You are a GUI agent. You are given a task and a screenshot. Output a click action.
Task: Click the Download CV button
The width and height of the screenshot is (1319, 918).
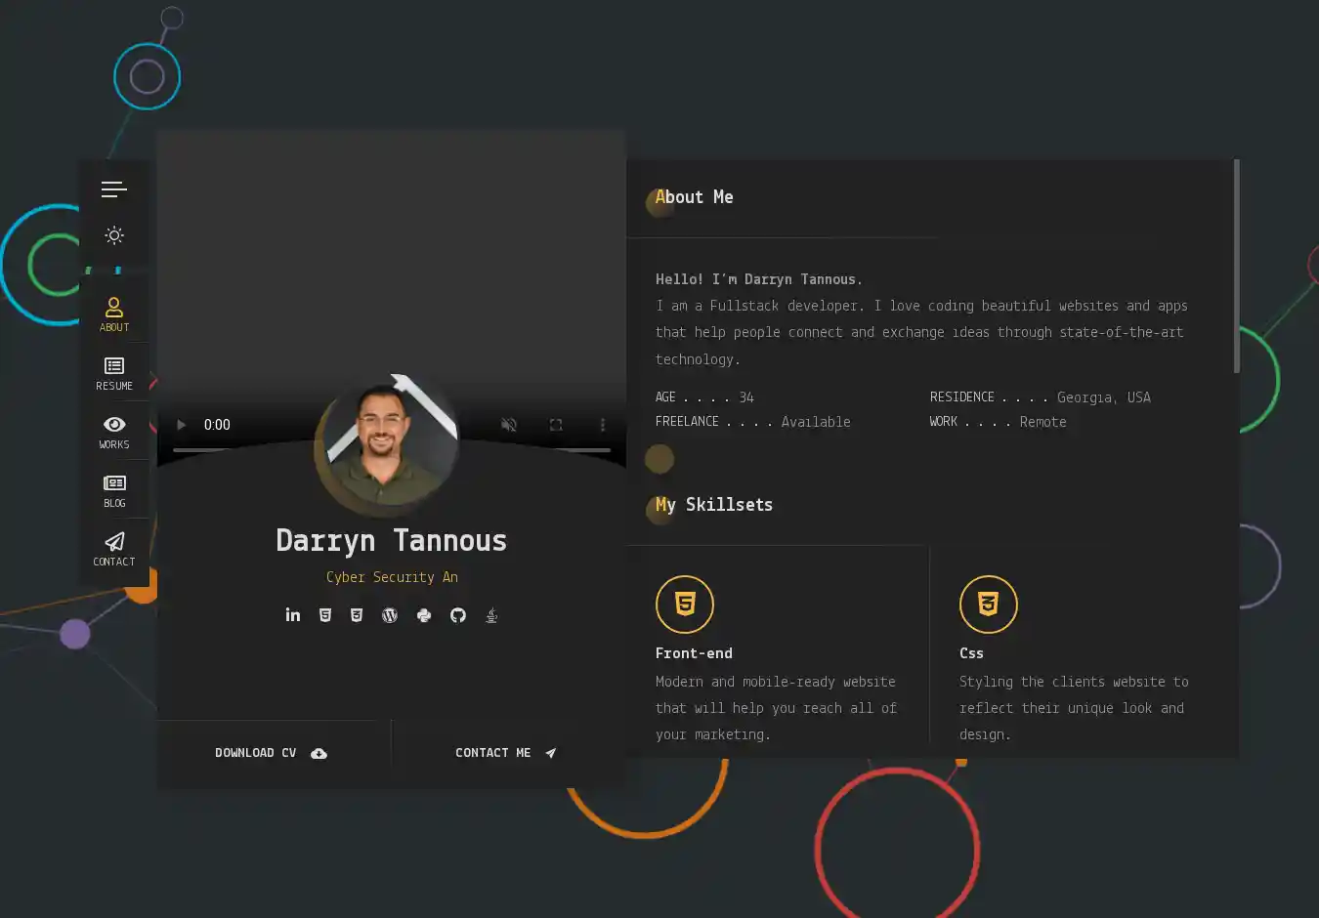[x=271, y=753]
